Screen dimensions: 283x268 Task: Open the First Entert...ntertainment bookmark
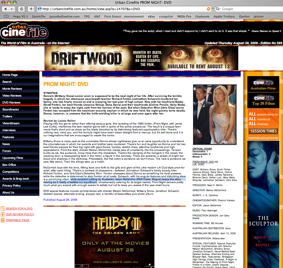[124, 17]
